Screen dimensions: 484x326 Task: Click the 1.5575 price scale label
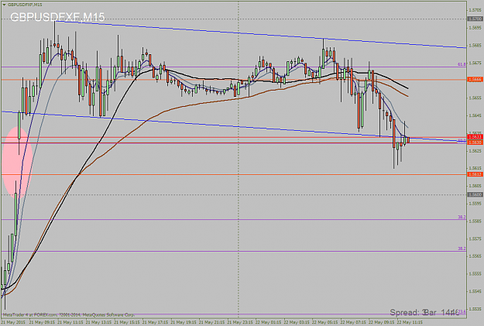click(x=475, y=238)
